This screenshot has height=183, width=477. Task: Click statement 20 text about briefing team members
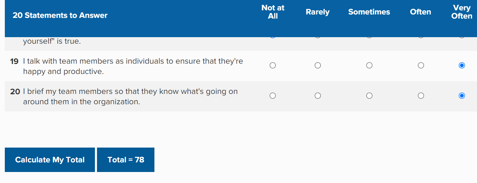click(x=130, y=97)
